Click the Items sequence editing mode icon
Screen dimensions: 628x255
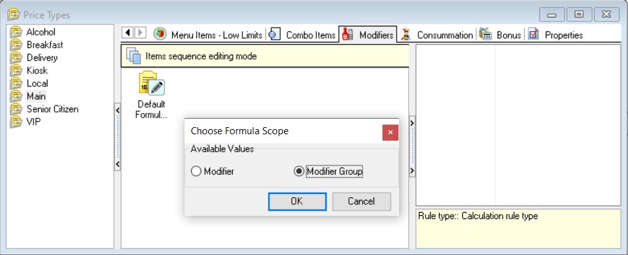[134, 56]
